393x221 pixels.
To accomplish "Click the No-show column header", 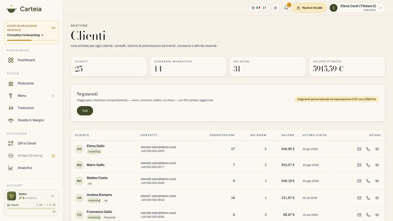I will click(x=258, y=135).
